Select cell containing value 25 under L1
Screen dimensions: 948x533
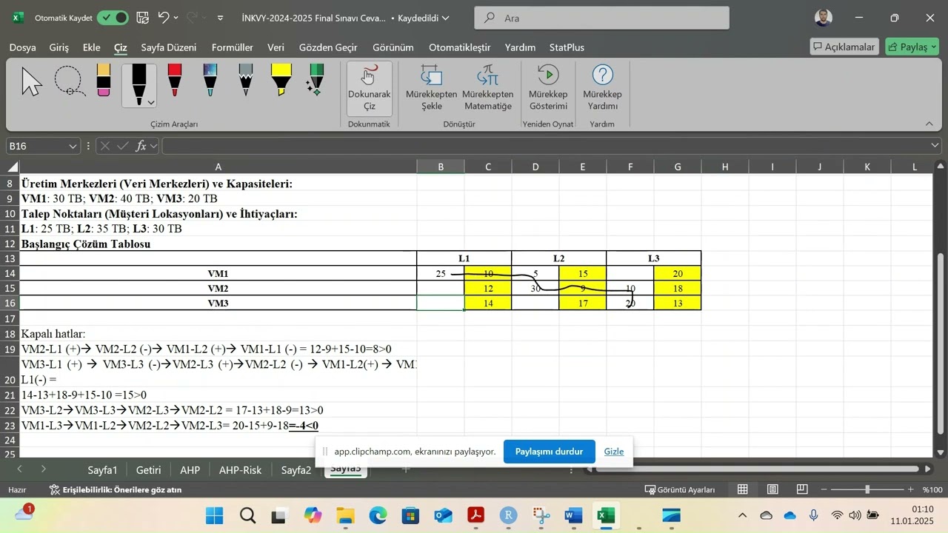pyautogui.click(x=441, y=274)
